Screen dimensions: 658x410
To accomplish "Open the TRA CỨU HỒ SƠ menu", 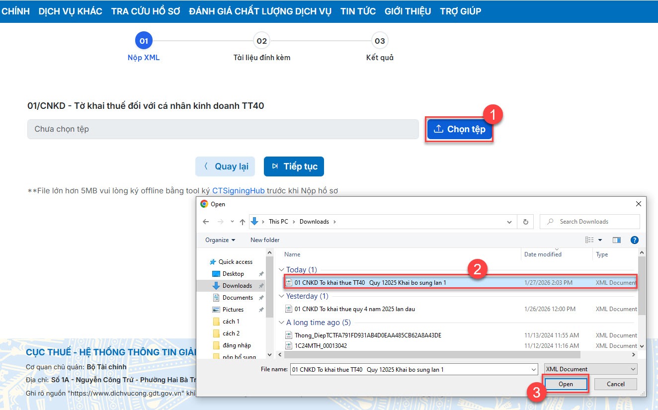I will tap(145, 11).
